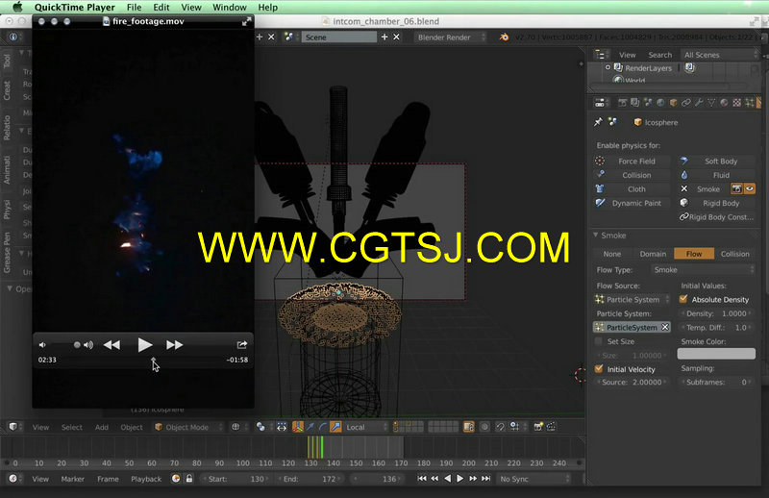Open the Render properties camera tab

pyautogui.click(x=622, y=103)
